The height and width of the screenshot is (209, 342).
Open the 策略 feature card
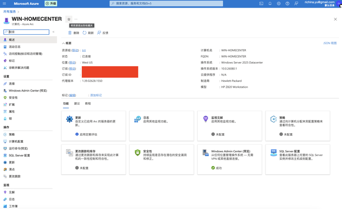pos(298,126)
